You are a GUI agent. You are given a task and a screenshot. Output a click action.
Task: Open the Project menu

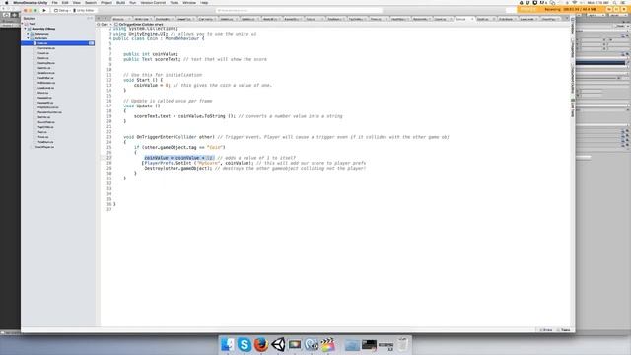106,2
